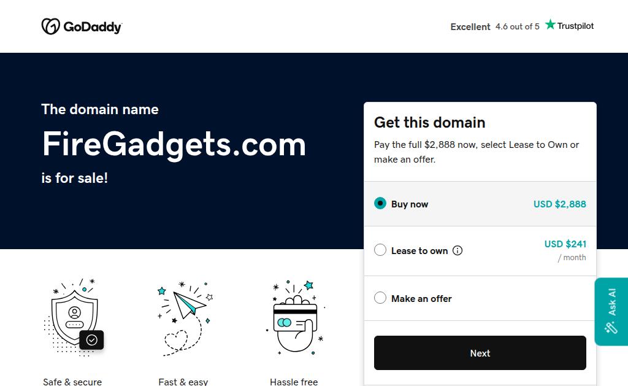The image size is (628, 386).
Task: Click the Hassle free credit card illustration
Action: [x=295, y=318]
